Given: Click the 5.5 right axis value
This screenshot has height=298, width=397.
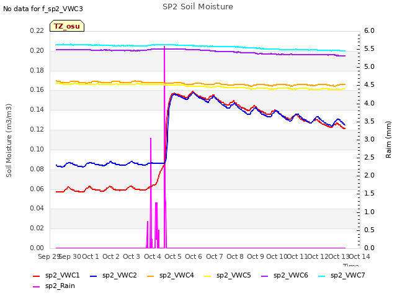Looking at the screenshot, I should click(x=369, y=48).
